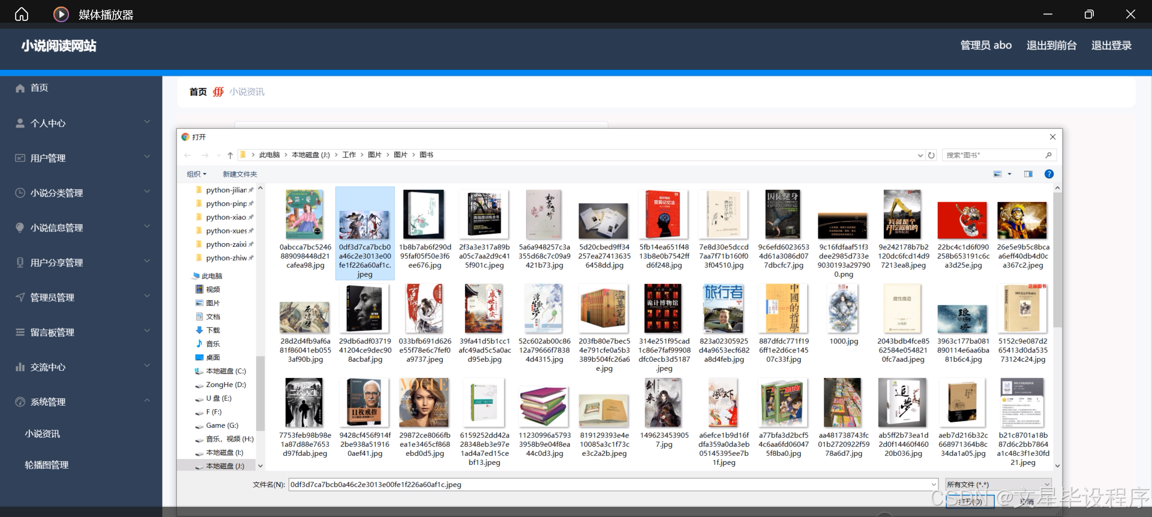
Task: Open the 组织 dropdown menu
Action: pyautogui.click(x=196, y=174)
